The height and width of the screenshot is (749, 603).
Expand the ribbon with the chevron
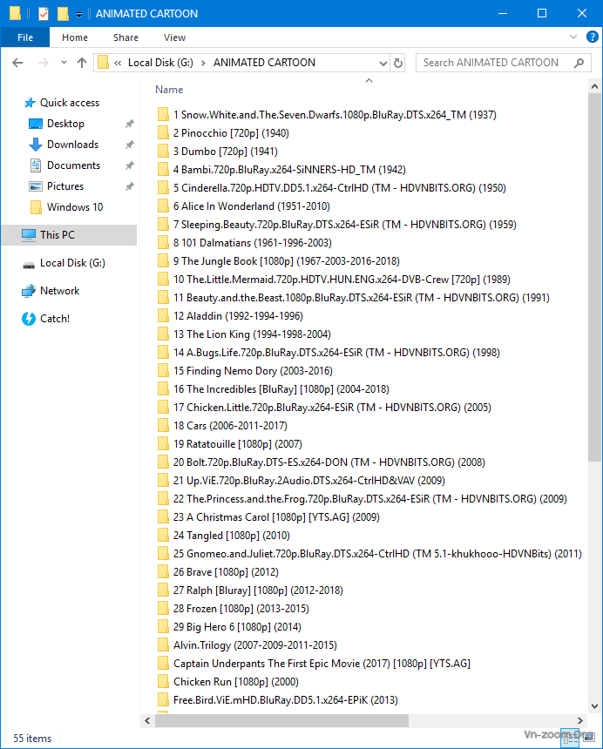pos(573,37)
